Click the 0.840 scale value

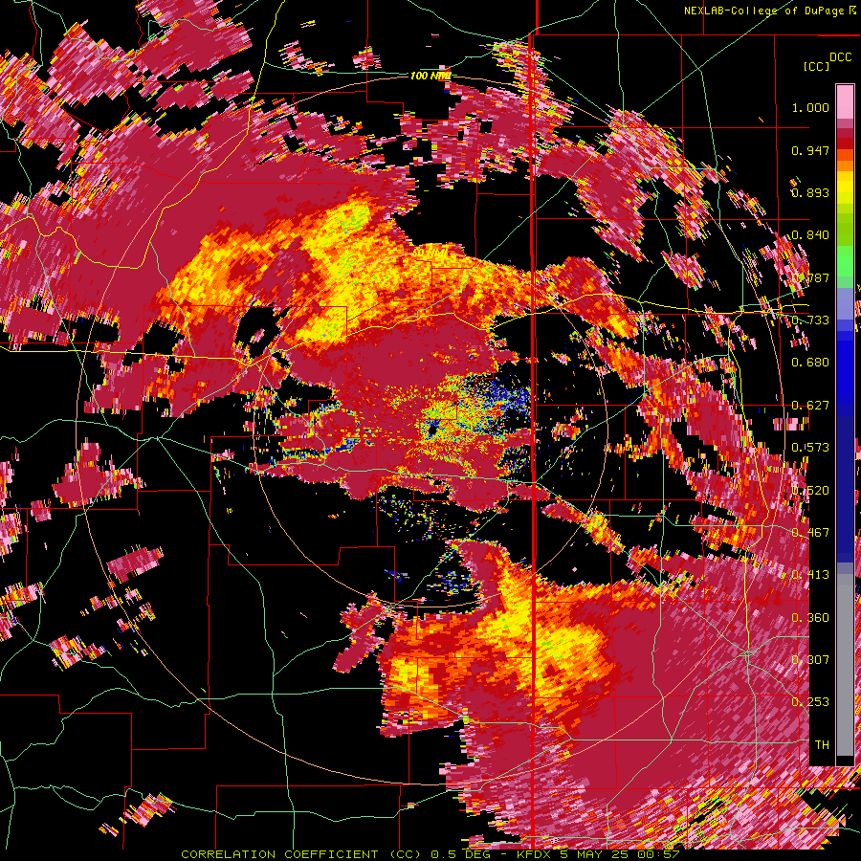pyautogui.click(x=810, y=235)
